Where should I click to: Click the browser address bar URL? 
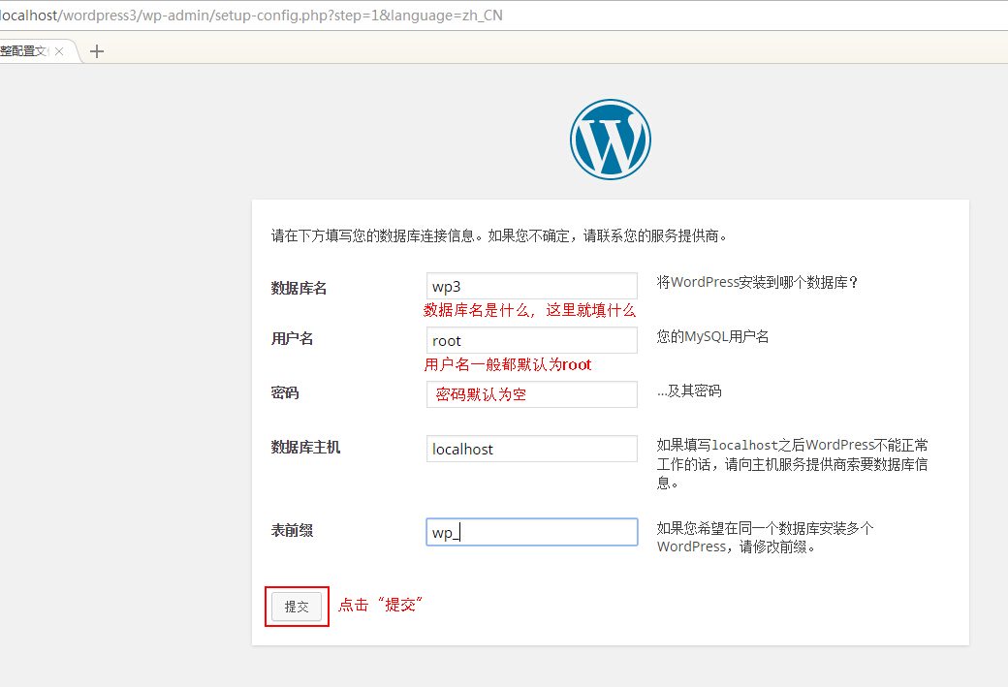(x=252, y=16)
